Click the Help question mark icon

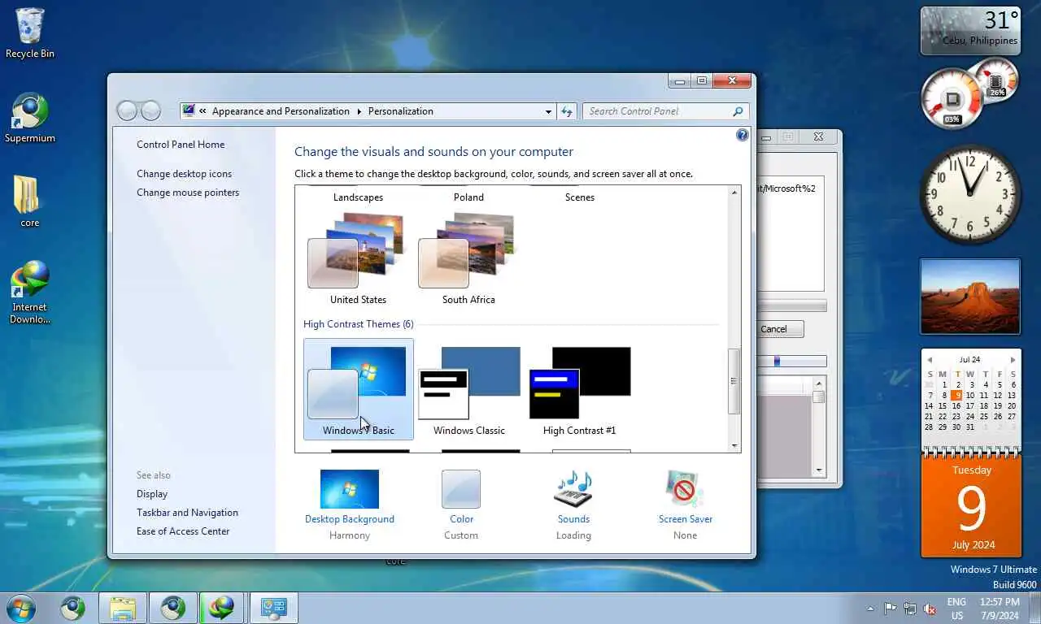pyautogui.click(x=742, y=136)
